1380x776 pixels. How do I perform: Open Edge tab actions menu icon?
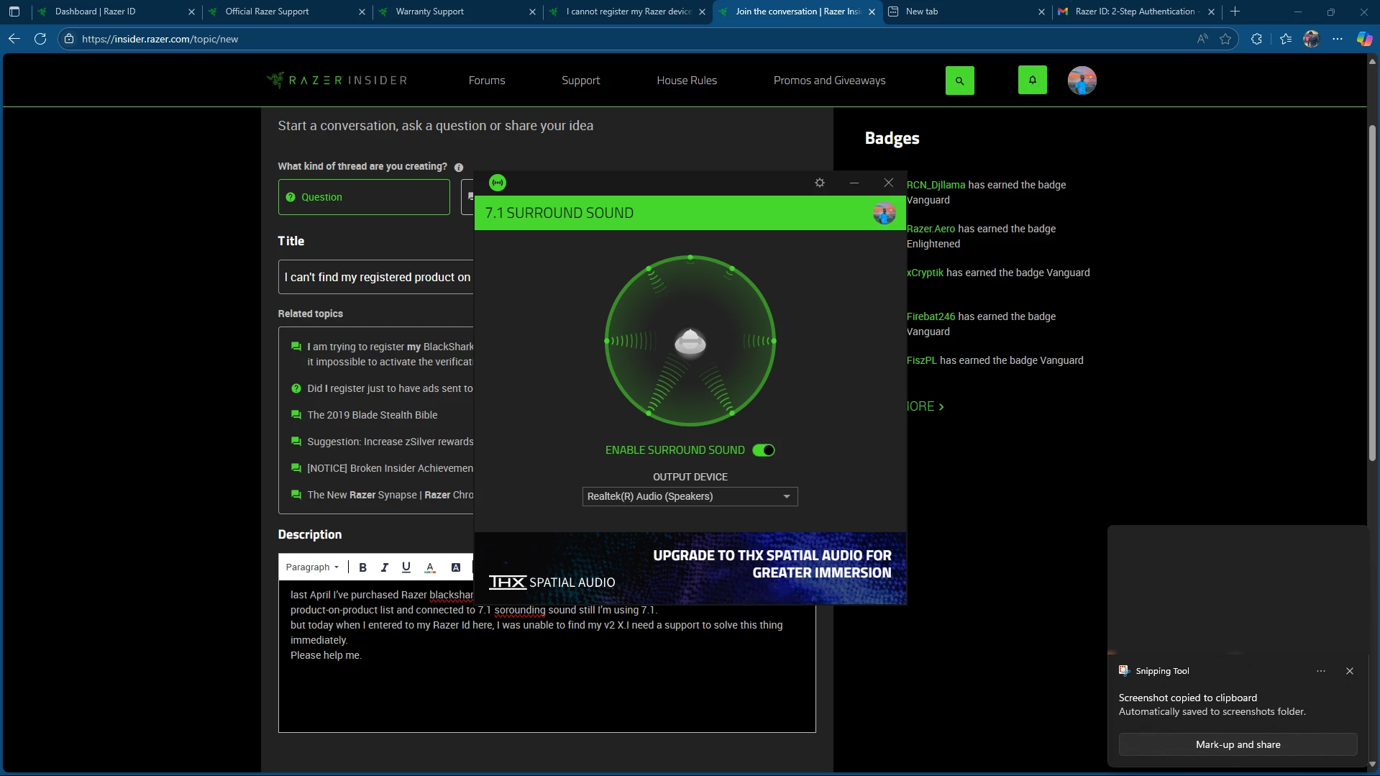(x=14, y=12)
